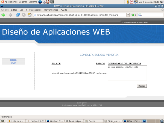This screenshot has height=123, width=164.
Task: Open the Lugares panel menu
Action: [23, 2]
